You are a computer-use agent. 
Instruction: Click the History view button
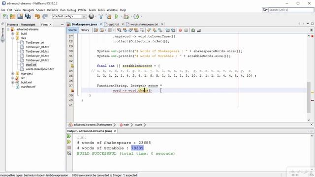click(x=85, y=30)
